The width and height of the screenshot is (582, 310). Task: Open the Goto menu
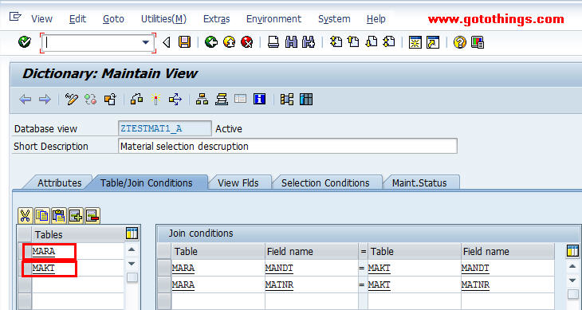113,19
